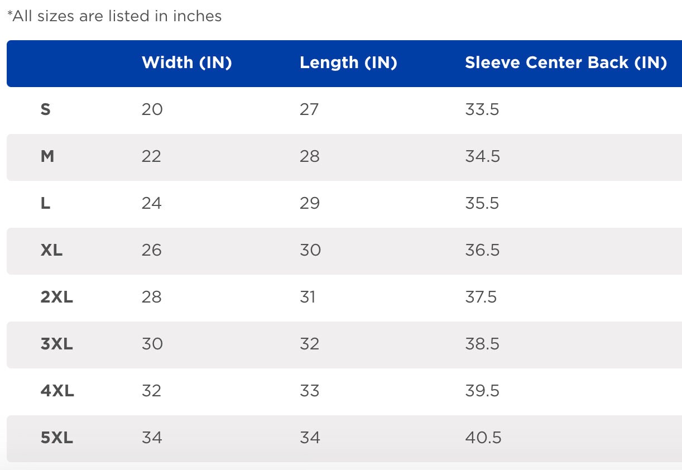
Task: Click sleeve value 38.5 in 3XL row
Action: click(x=482, y=344)
